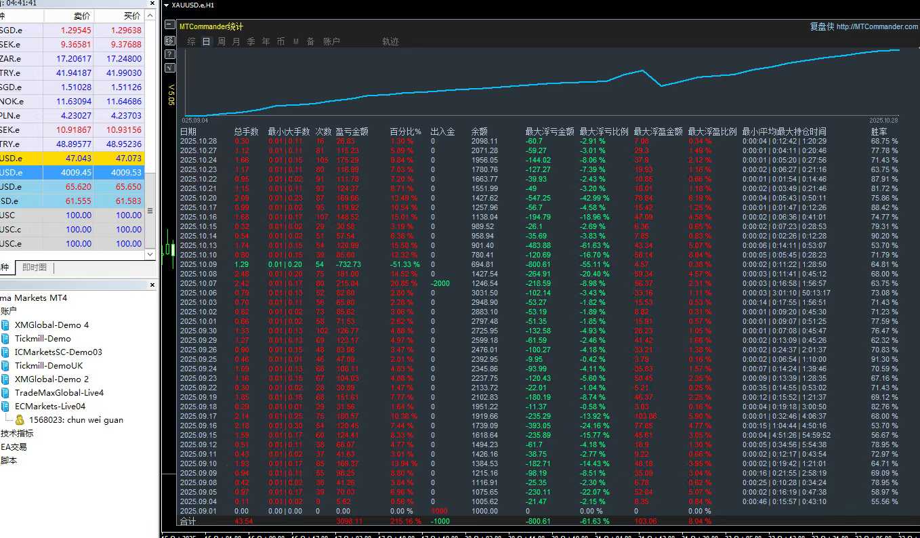This screenshot has width=920, height=538.
Task: Click the XMGlobal-Demo 4 server icon
Action: (x=6, y=325)
